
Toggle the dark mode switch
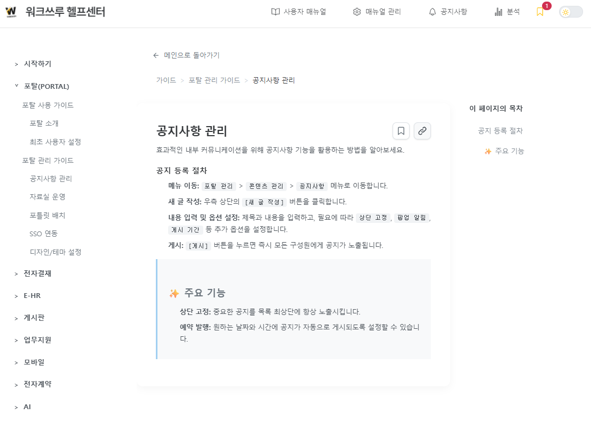pos(570,11)
